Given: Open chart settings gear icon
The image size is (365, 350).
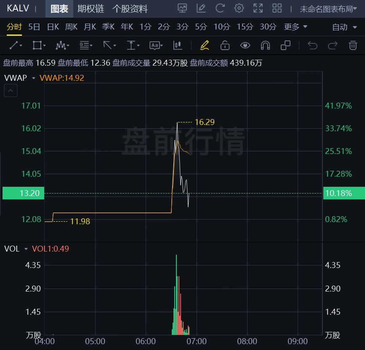Looking at the screenshot, I should tap(239, 8).
